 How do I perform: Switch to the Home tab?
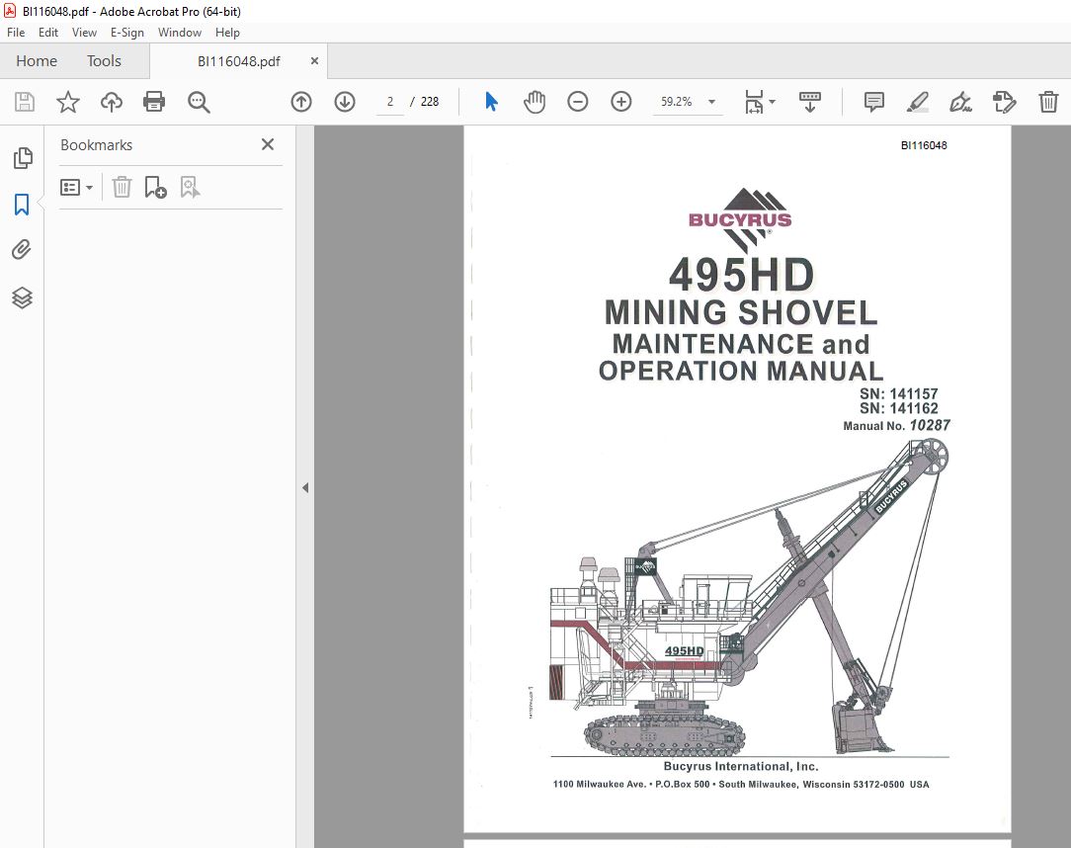click(37, 61)
